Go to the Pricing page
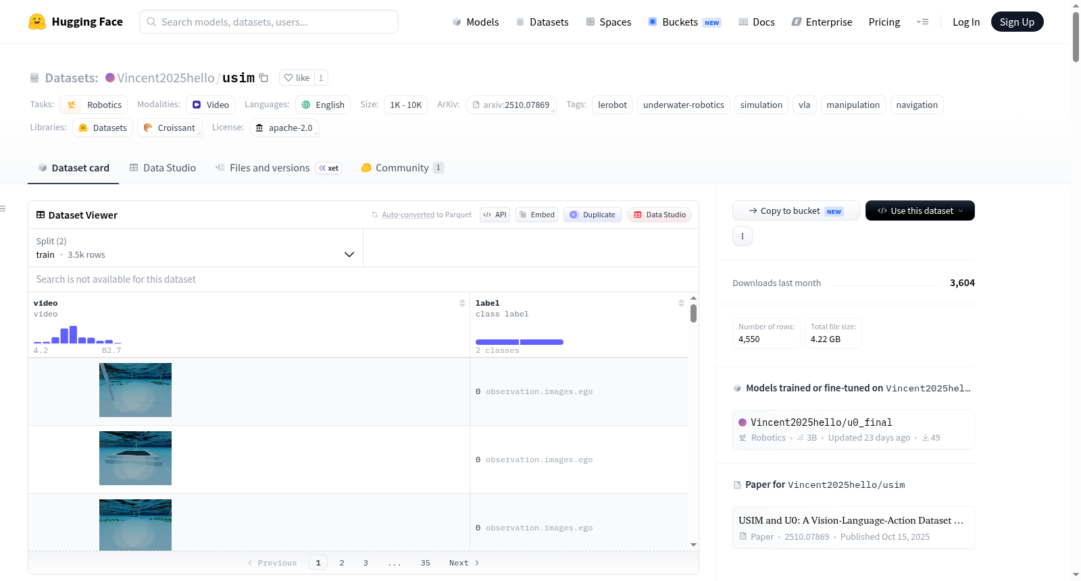The image size is (1081, 581). pos(884,22)
